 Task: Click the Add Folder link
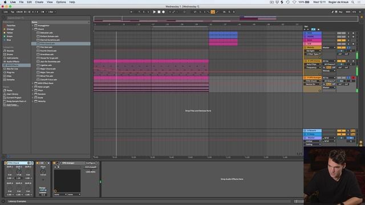point(13,105)
